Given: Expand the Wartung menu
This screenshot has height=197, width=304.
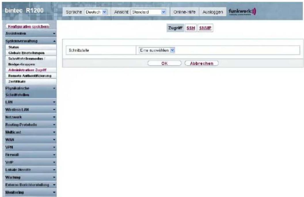Looking at the screenshot, I should click(x=31, y=177).
